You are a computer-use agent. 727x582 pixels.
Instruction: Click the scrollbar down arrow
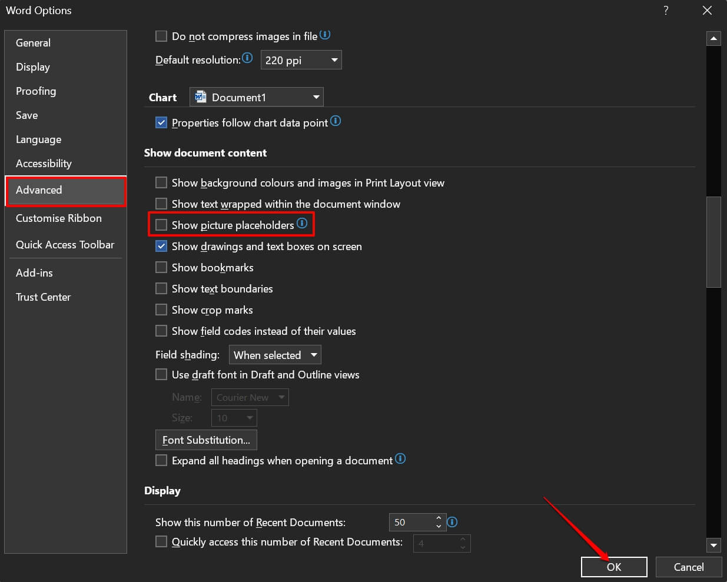[713, 545]
